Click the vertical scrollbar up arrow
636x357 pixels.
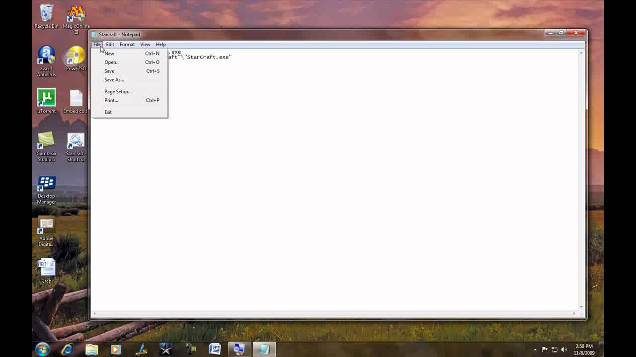click(x=581, y=53)
